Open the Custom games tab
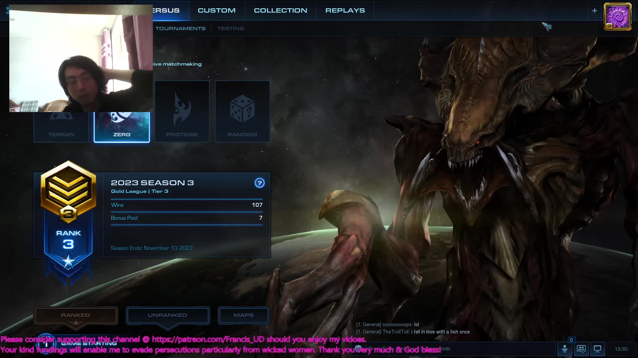This screenshot has height=358, width=638. (x=217, y=10)
